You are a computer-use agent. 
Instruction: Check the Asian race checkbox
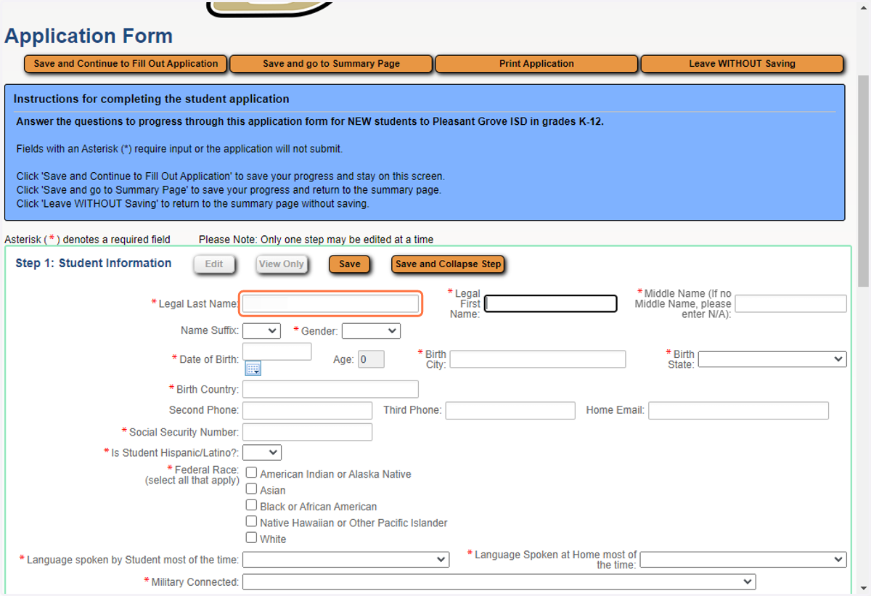251,489
